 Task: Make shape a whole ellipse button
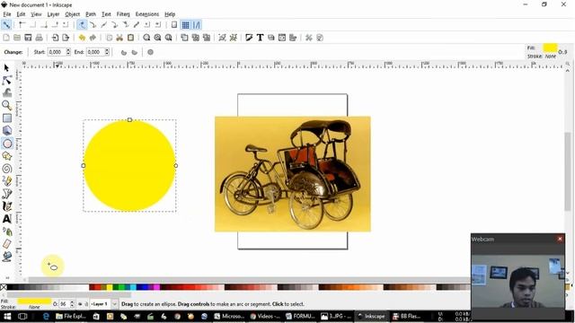coord(150,52)
